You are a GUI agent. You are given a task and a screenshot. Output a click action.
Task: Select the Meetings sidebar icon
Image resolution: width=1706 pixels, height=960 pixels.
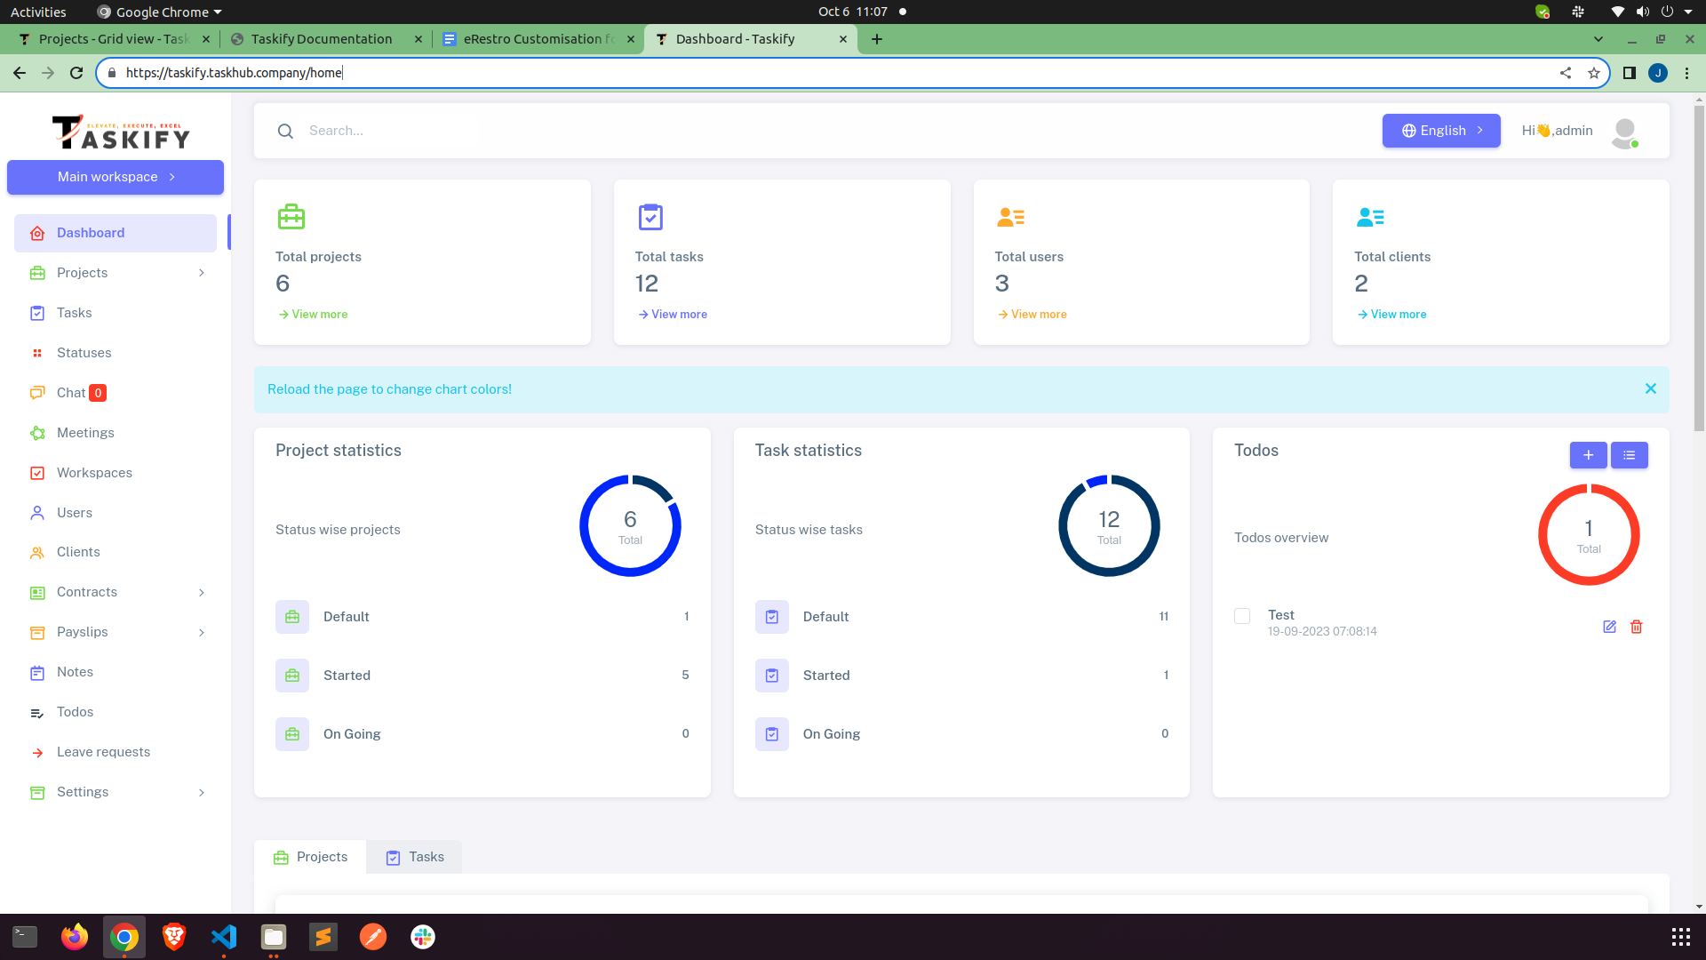tap(36, 433)
